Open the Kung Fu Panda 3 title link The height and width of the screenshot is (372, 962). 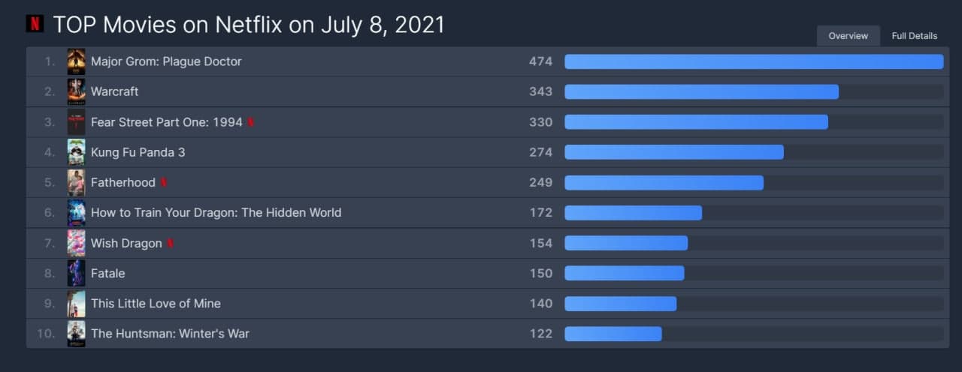point(138,152)
